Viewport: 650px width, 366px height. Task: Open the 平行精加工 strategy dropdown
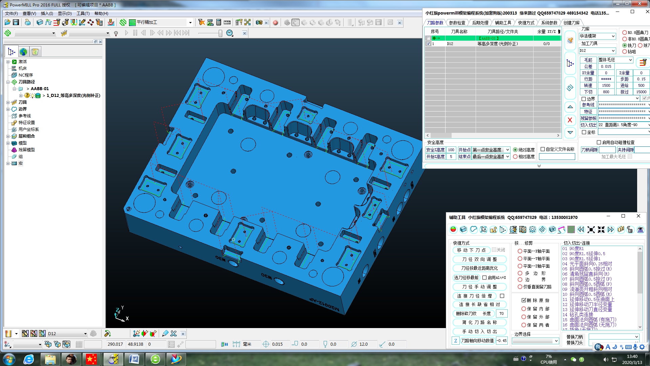[190, 23]
